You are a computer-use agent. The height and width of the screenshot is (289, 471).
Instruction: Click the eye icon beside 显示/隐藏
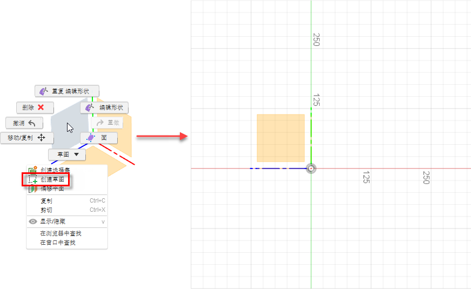[x=33, y=221]
